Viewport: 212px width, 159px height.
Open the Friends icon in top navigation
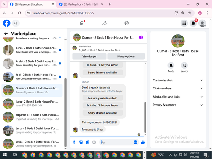104,23
